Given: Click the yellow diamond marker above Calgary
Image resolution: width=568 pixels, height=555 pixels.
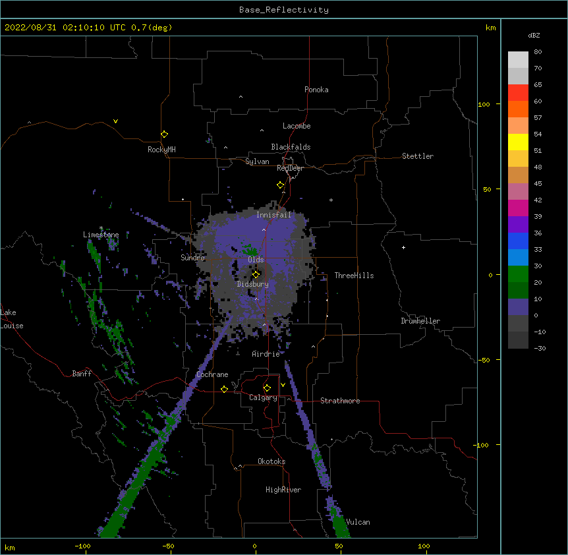Looking at the screenshot, I should tap(267, 388).
